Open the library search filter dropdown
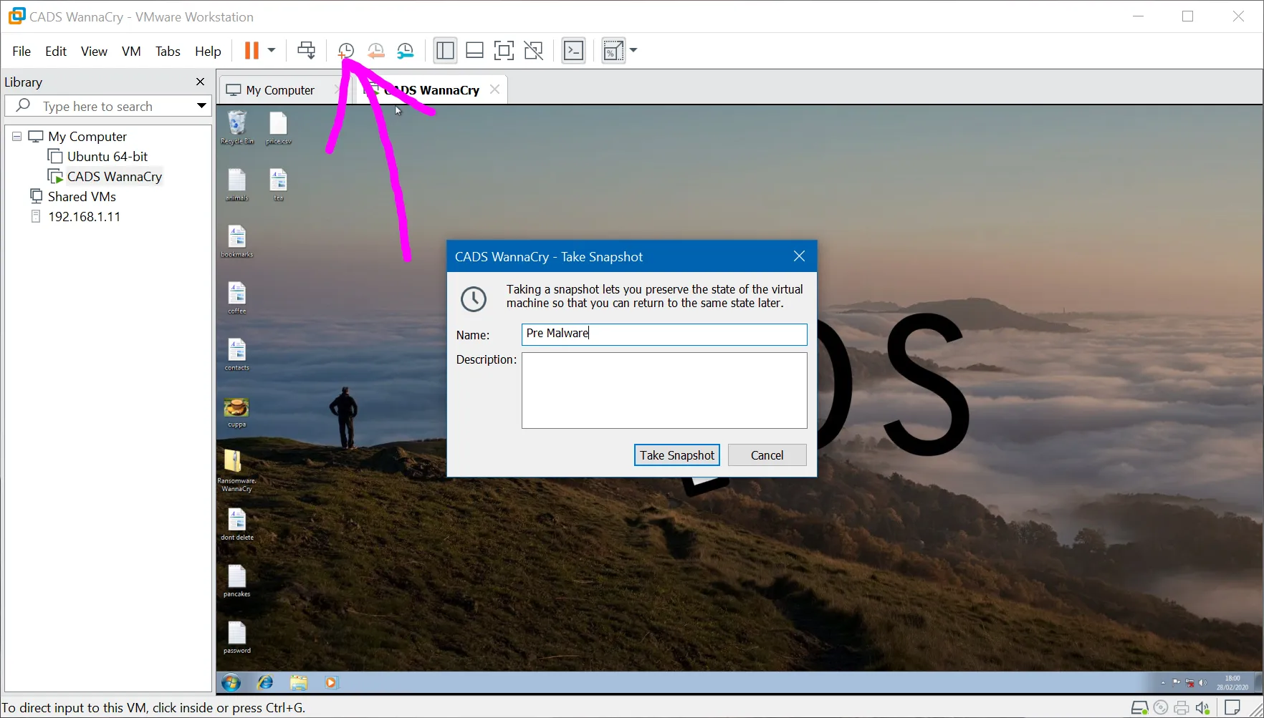1264x718 pixels. (201, 106)
